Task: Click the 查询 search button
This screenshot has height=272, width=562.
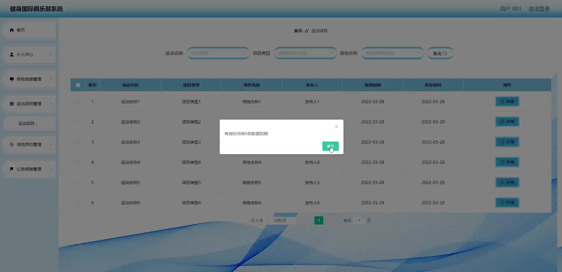Action: [440, 53]
